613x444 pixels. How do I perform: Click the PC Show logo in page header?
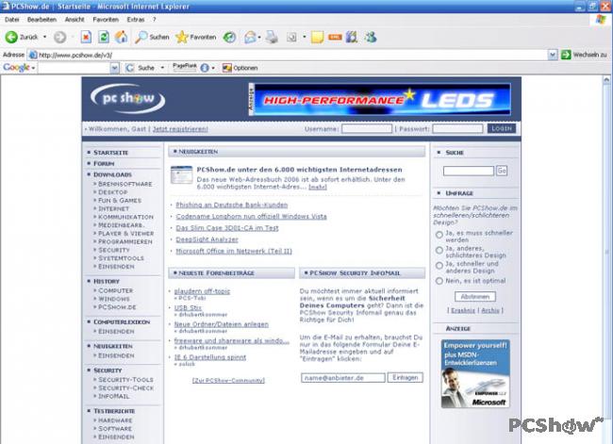127,98
